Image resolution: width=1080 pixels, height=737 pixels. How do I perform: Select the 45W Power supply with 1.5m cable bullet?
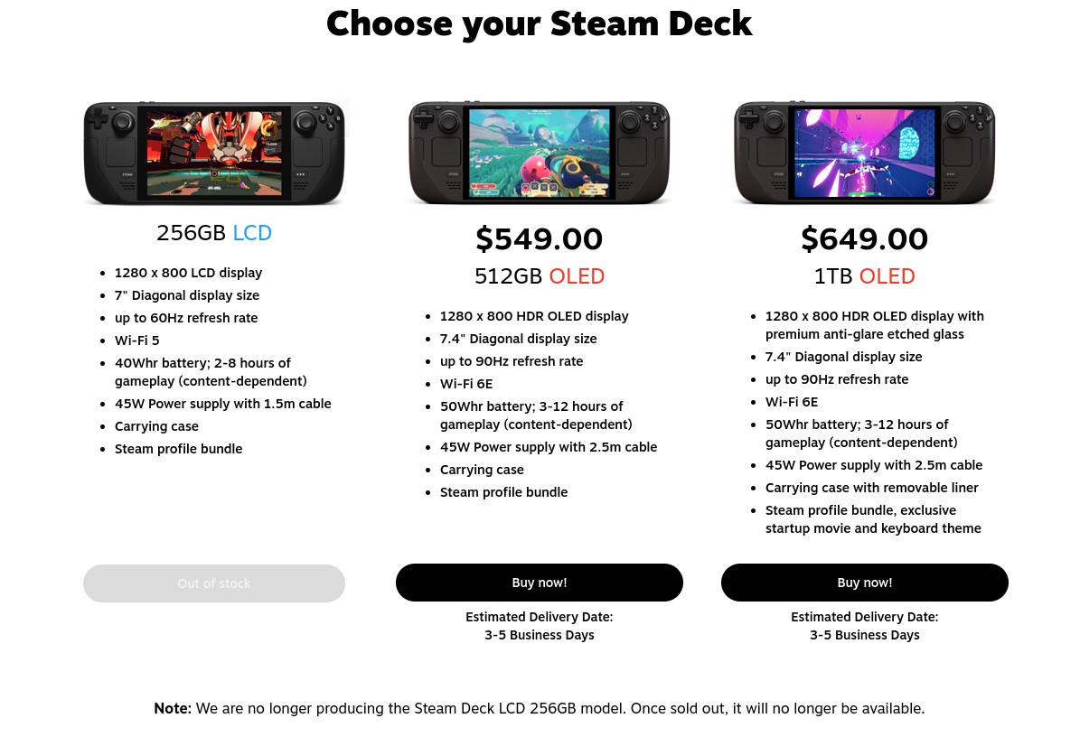click(222, 404)
